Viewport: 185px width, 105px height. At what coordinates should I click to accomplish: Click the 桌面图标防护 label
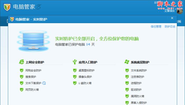pos(86,70)
